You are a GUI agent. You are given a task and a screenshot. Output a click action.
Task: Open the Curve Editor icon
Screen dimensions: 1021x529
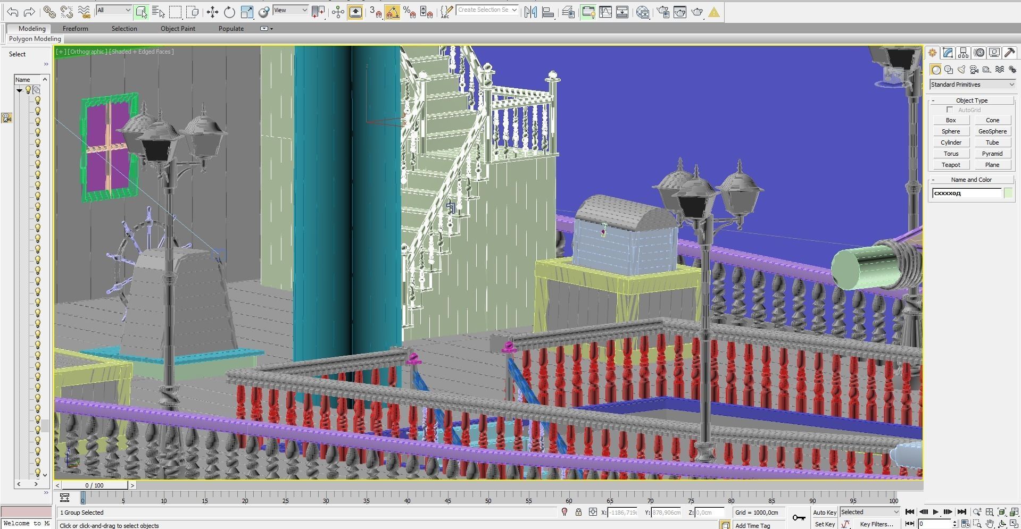point(605,12)
